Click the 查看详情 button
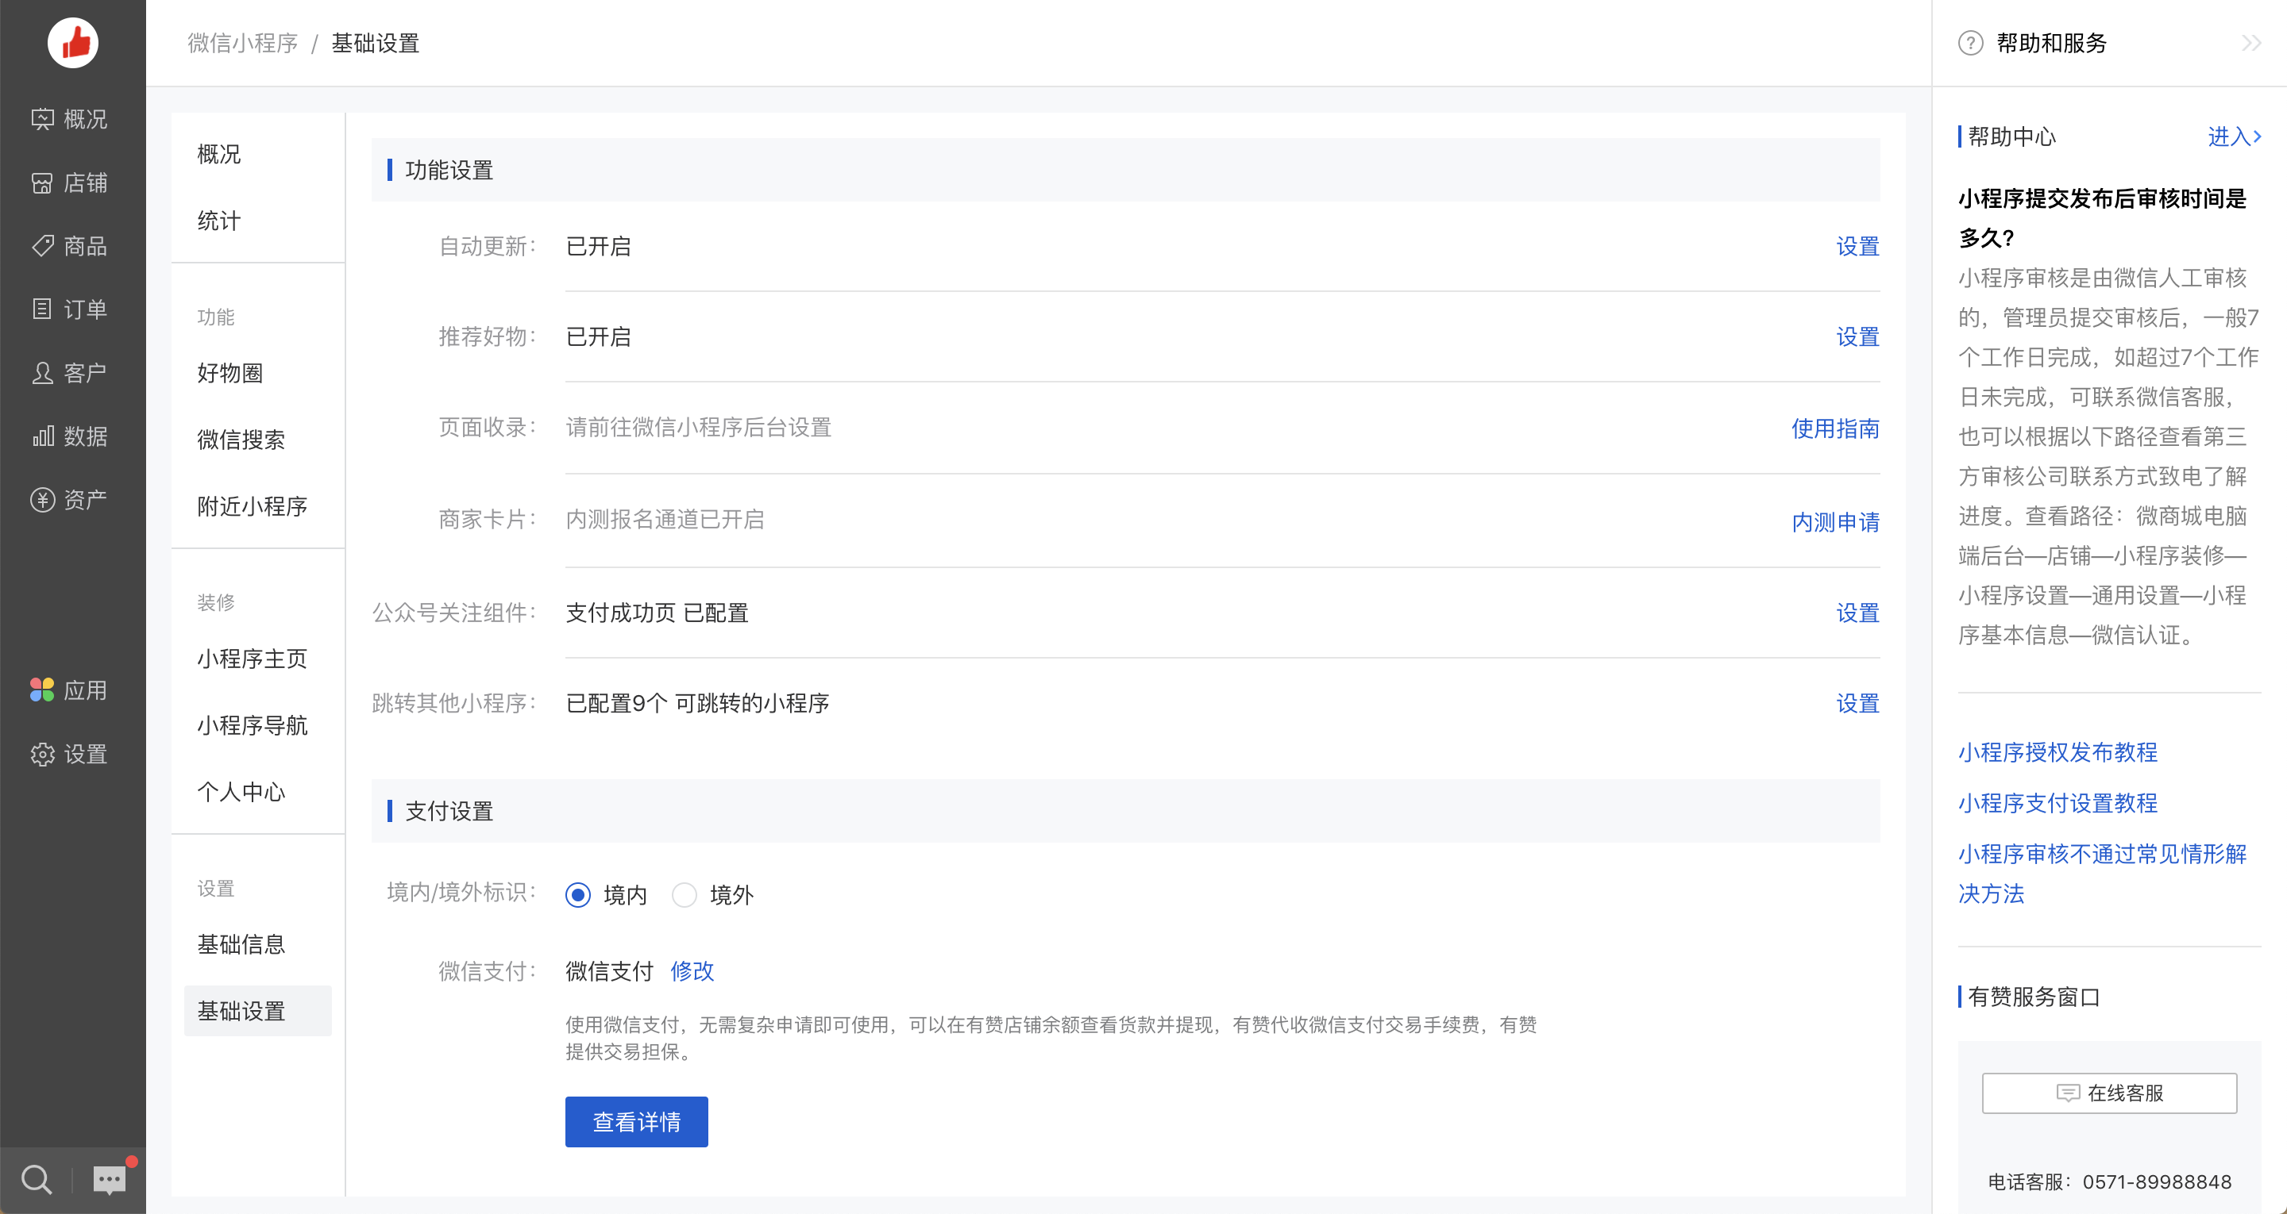Image resolution: width=2287 pixels, height=1214 pixels. tap(637, 1122)
